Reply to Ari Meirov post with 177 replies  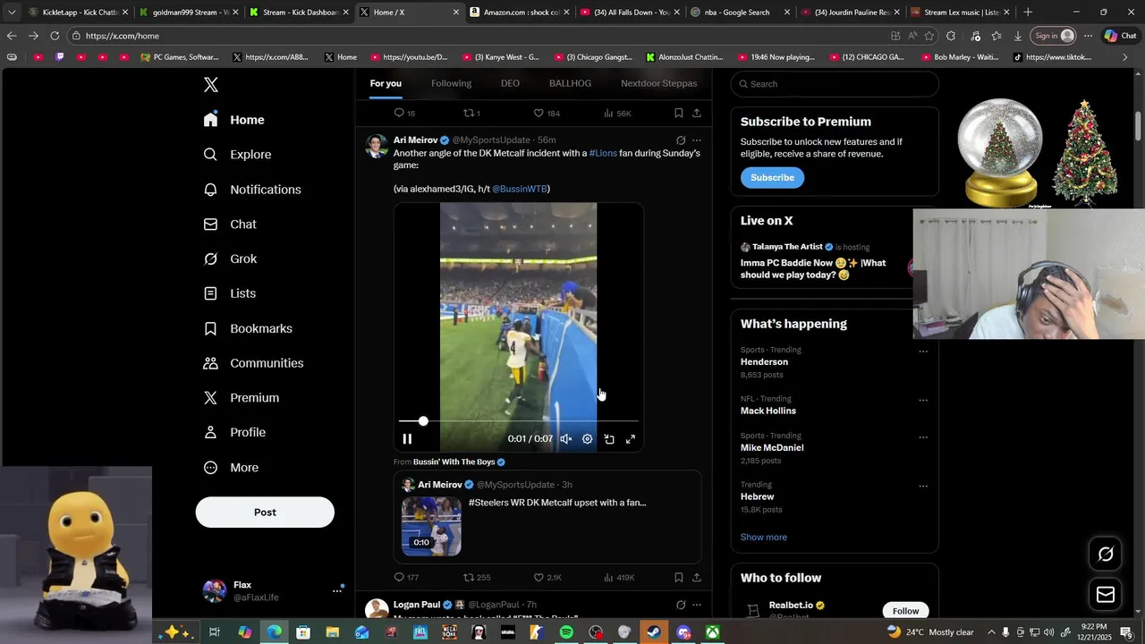[406, 578]
